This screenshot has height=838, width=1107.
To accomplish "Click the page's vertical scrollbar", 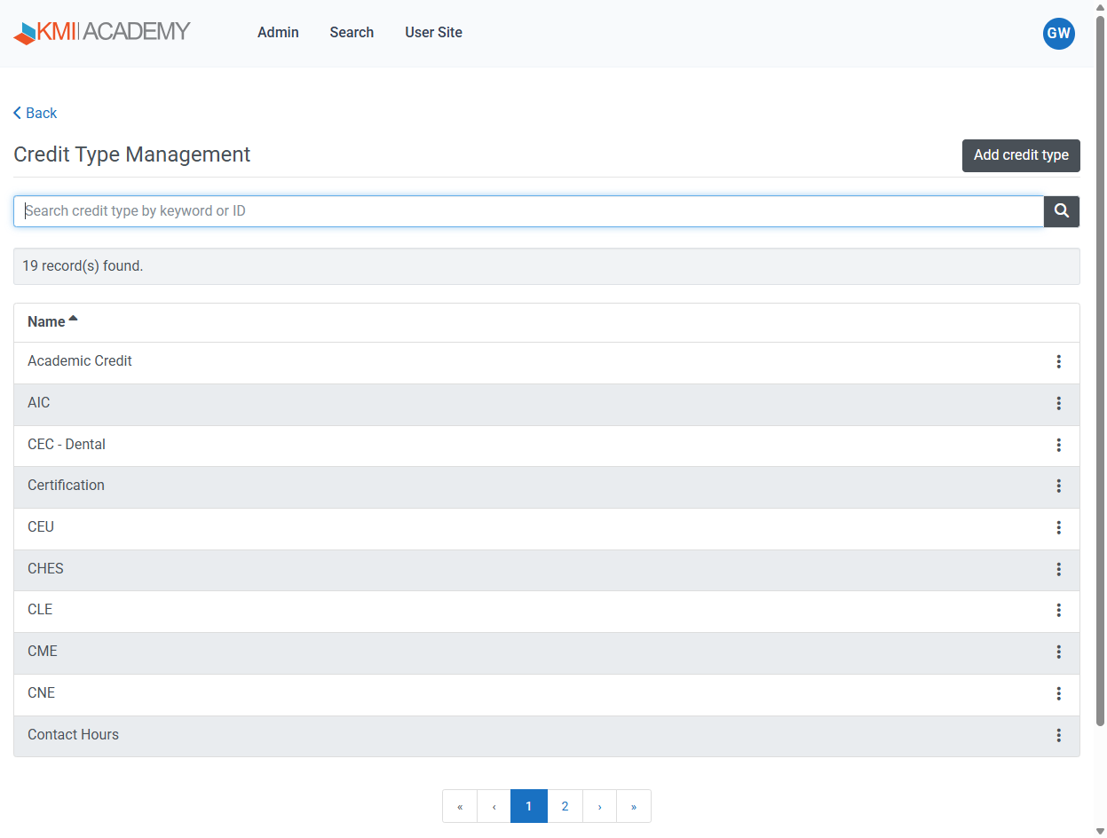I will (1101, 355).
